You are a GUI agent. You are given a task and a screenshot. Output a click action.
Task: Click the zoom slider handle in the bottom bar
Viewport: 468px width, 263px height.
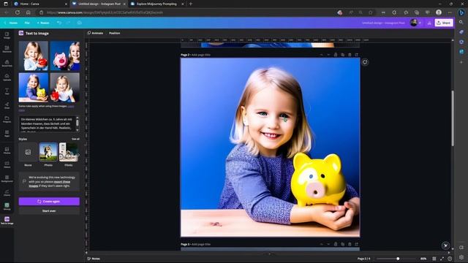pos(398,259)
